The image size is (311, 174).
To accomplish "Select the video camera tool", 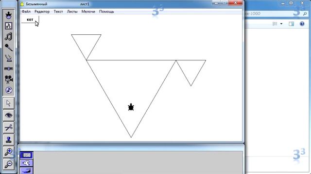I will pos(9,79).
